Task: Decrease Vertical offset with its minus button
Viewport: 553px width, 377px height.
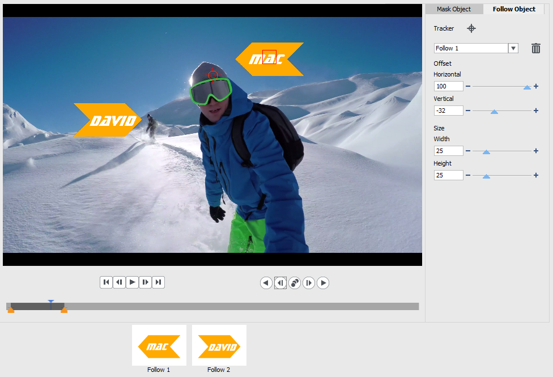Action: click(x=468, y=111)
